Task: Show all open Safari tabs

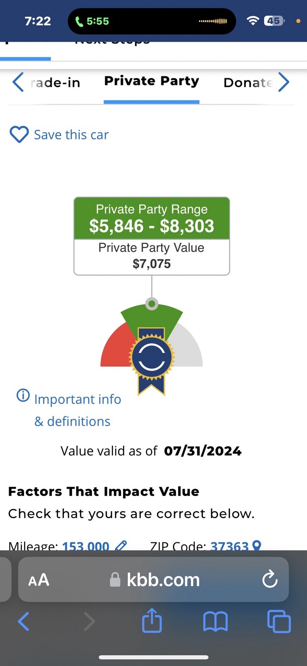Action: (279, 621)
